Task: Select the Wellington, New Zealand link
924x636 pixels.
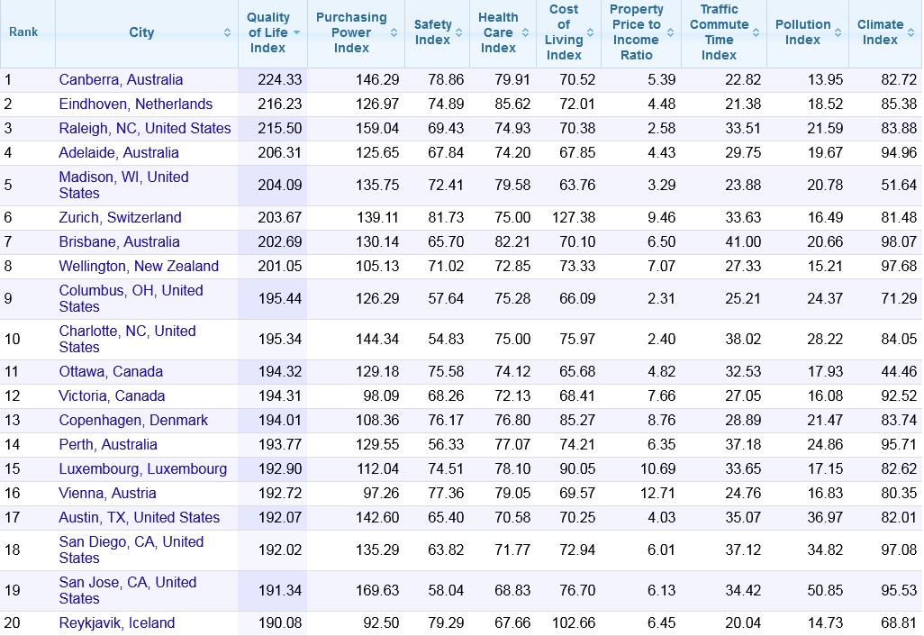Action: coord(139,266)
